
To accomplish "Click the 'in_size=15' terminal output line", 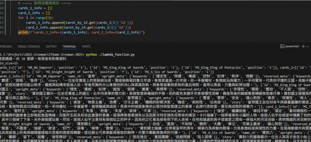I will [9, 63].
